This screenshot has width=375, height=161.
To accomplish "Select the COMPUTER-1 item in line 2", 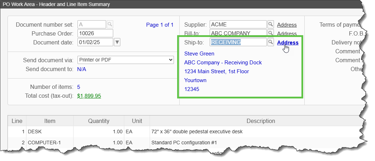I will coord(50,143).
